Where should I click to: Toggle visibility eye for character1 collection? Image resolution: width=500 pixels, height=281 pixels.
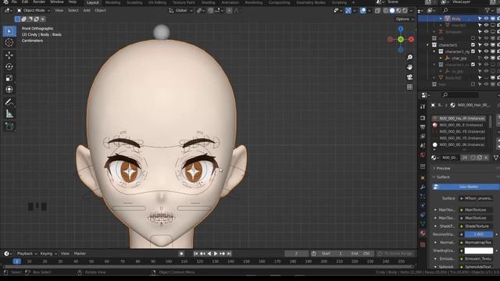[x=486, y=45]
